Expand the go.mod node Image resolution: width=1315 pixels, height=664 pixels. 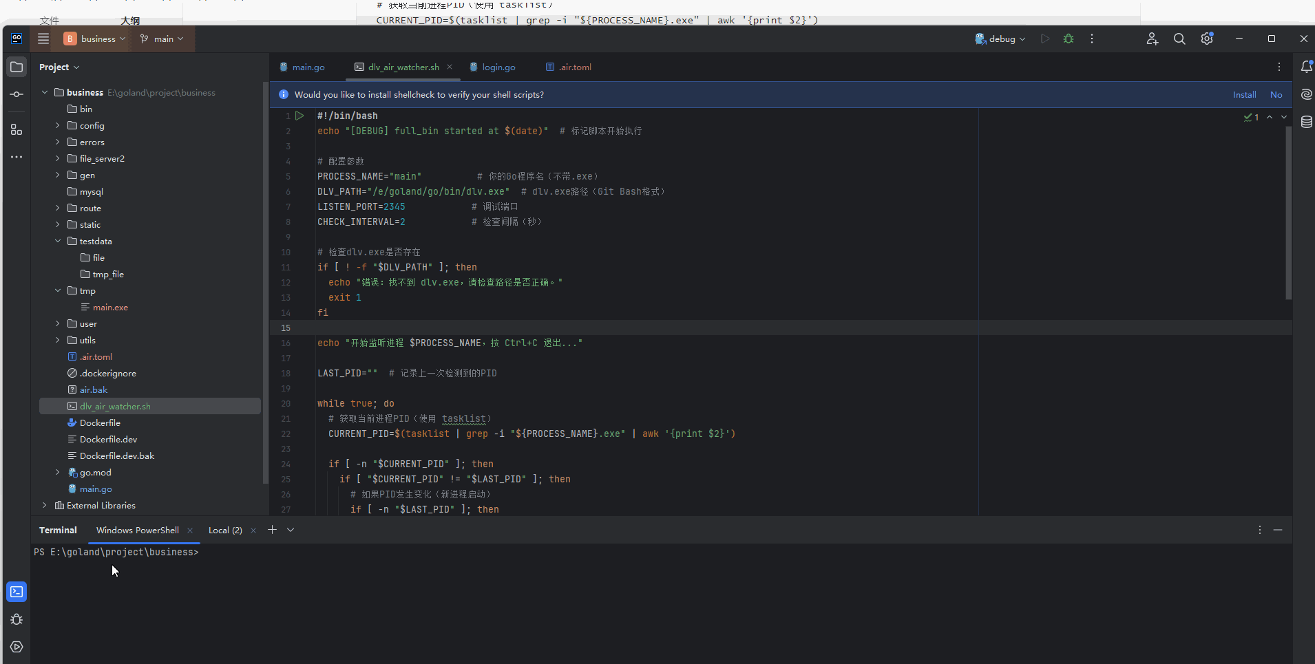[x=58, y=472]
